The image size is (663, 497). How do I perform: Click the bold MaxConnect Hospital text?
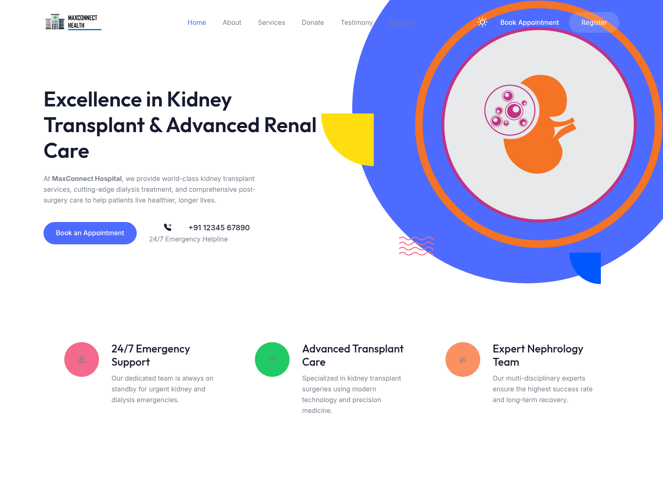click(87, 179)
